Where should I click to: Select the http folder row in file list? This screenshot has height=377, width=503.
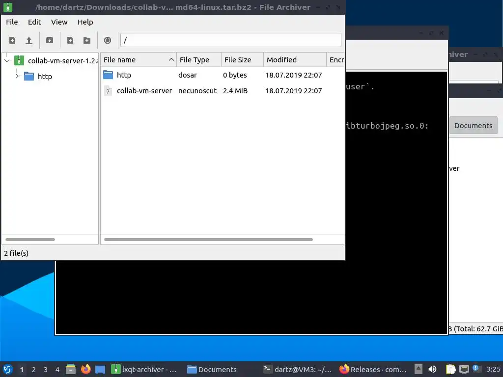click(222, 75)
